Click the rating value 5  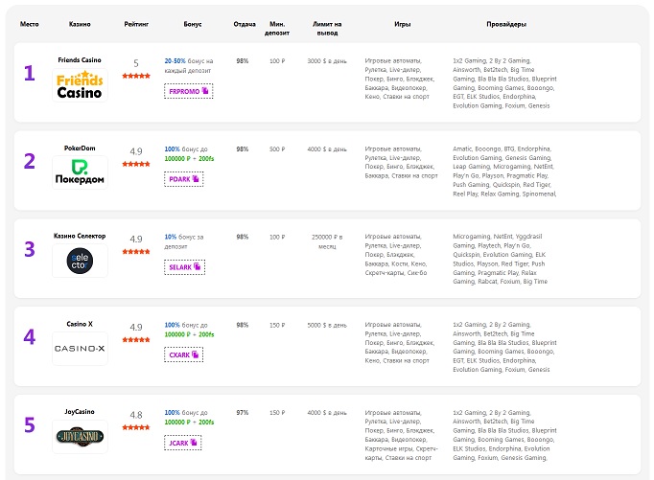point(136,63)
